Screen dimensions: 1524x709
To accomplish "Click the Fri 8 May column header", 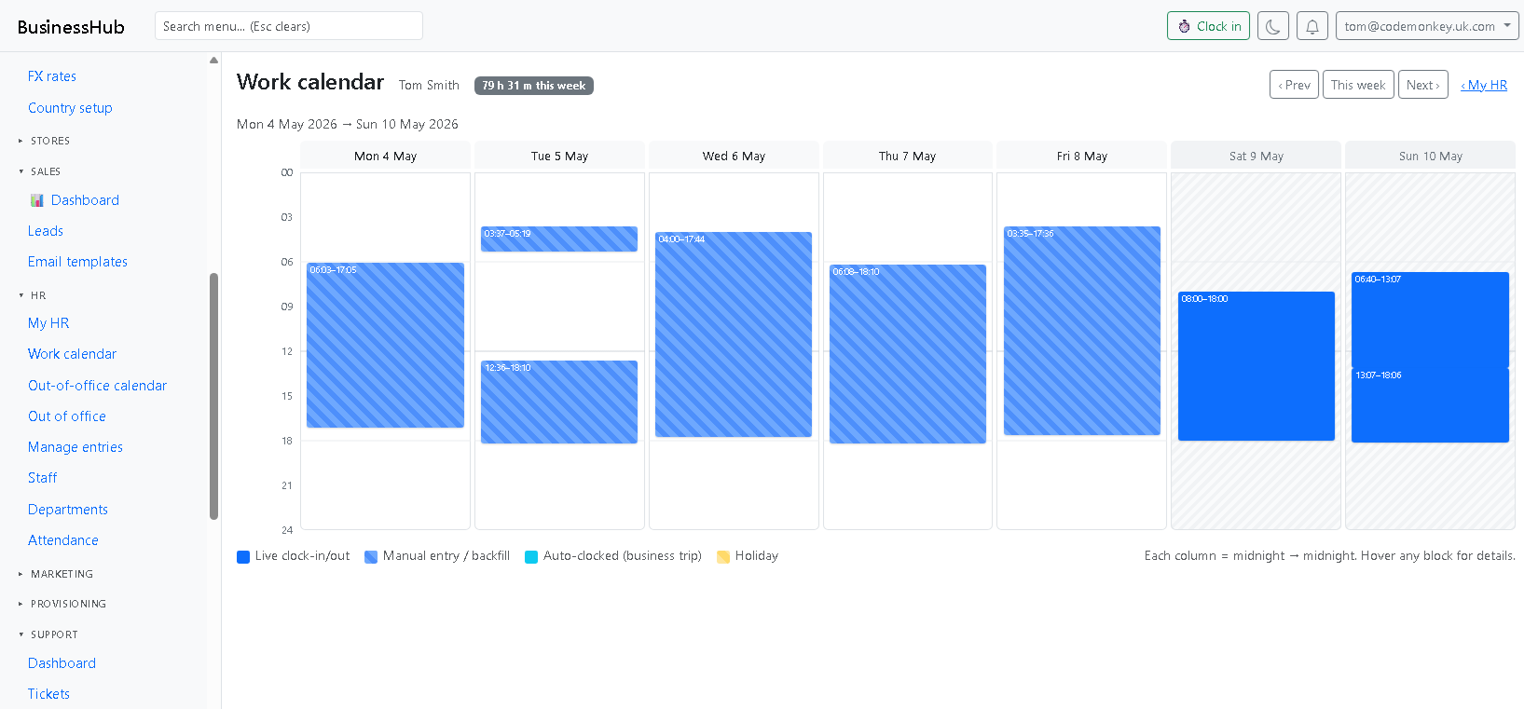I will pos(1082,156).
